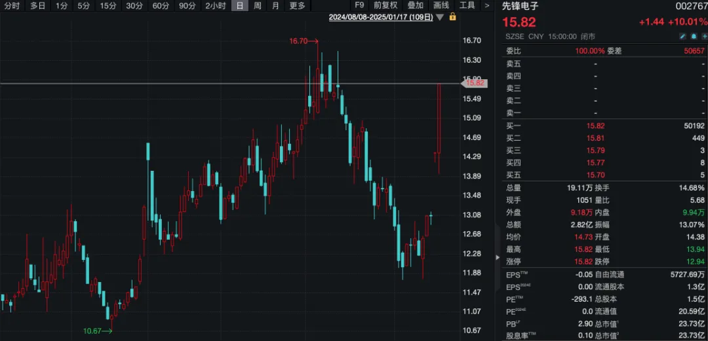Click the 2024/08/08-2025/01/17 date range link

[x=381, y=18]
